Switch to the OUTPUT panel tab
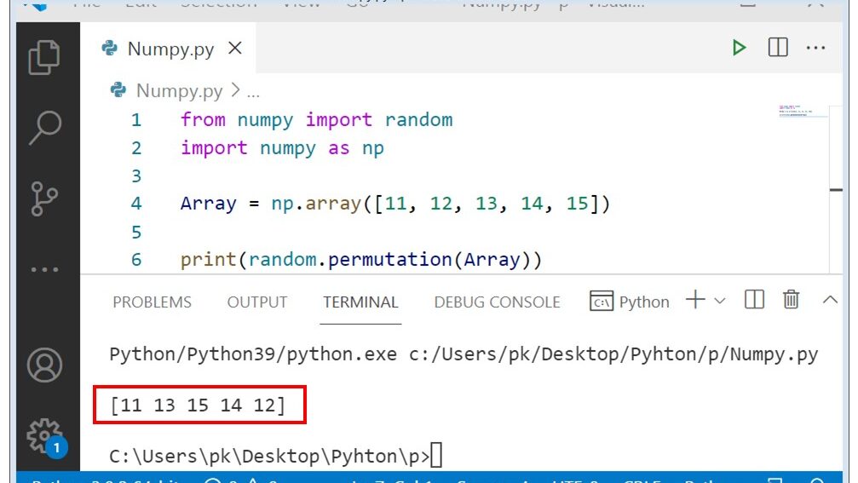Screen dimensions: 858x483 coord(257,302)
